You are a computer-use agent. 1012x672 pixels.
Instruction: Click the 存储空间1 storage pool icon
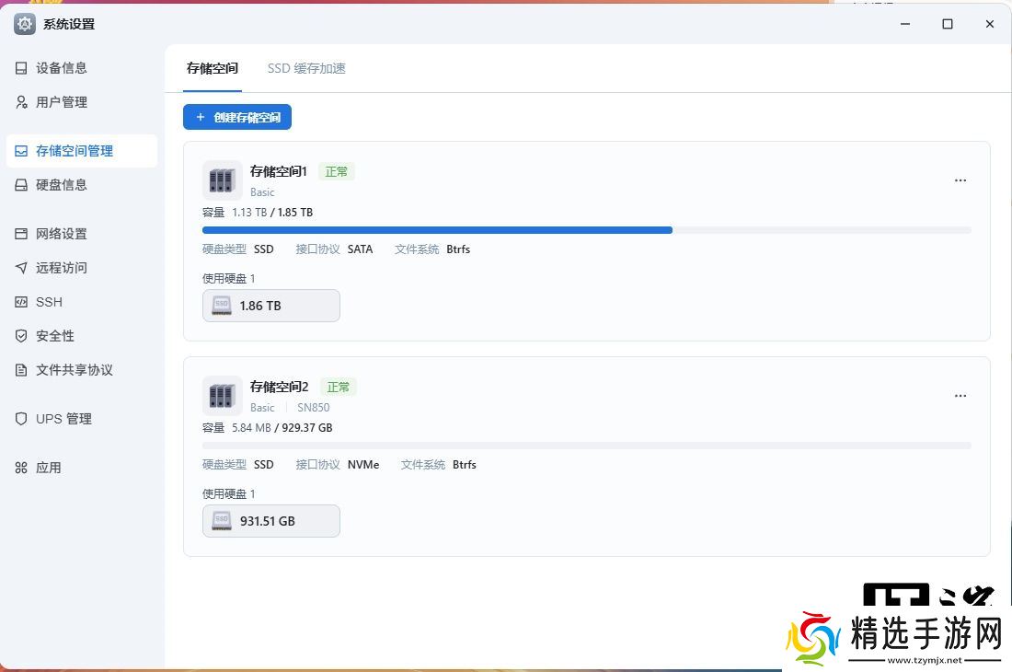click(222, 180)
